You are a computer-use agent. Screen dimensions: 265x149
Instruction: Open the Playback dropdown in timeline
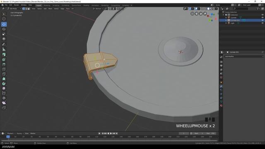(11, 133)
